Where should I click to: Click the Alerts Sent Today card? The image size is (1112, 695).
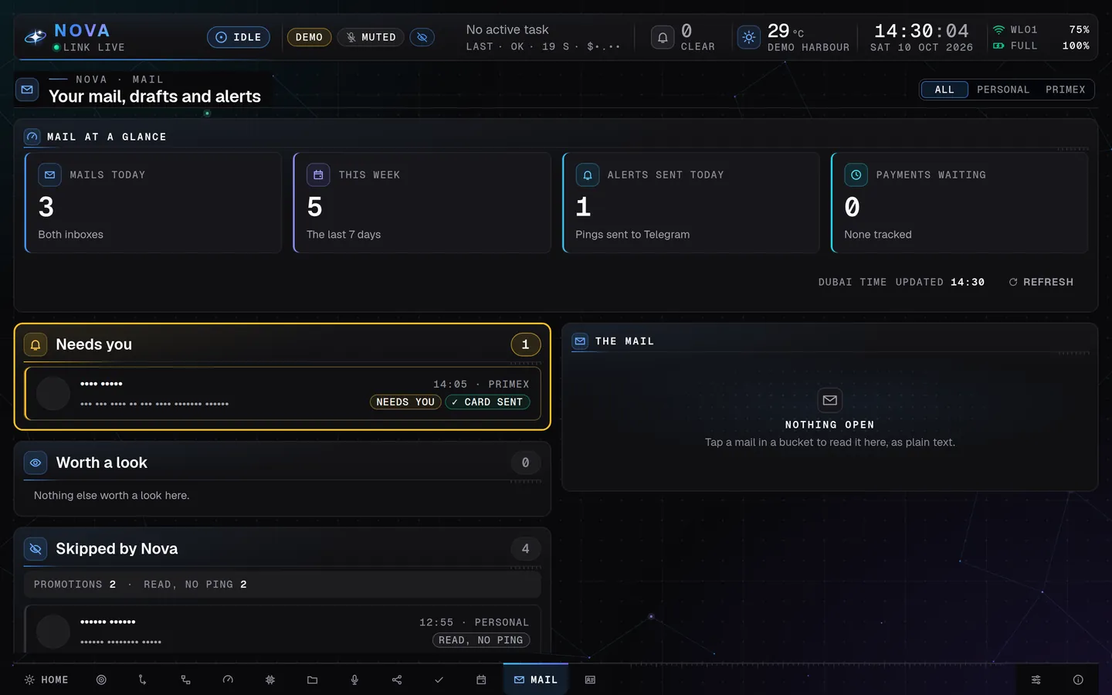pyautogui.click(x=690, y=202)
